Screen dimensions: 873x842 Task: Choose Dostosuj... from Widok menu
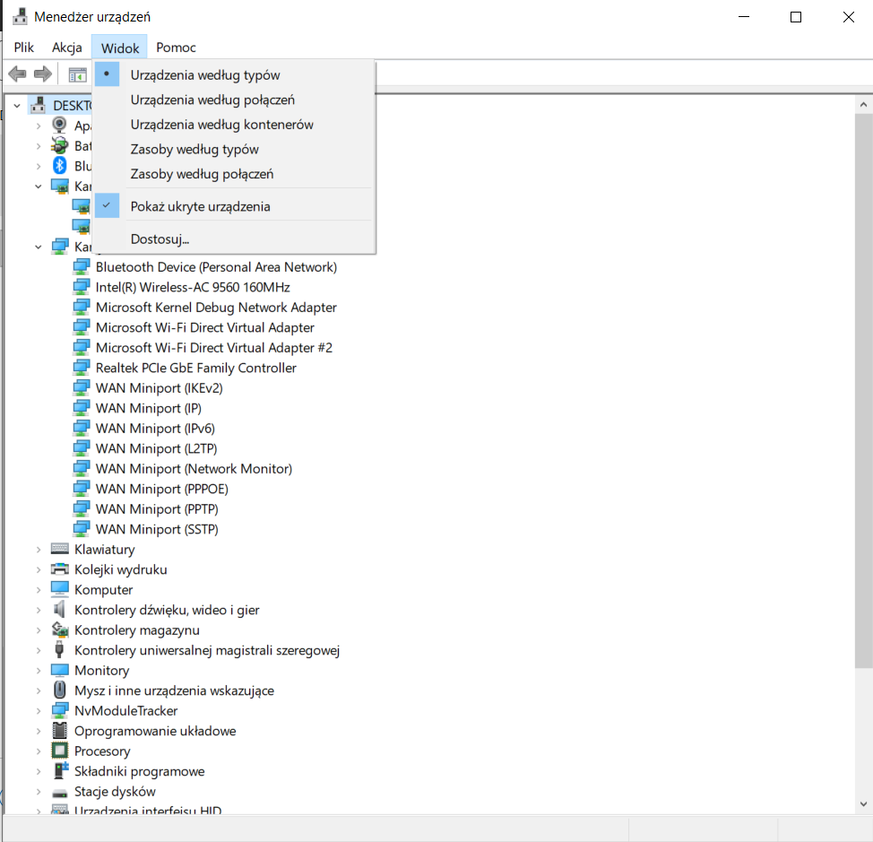click(x=234, y=239)
